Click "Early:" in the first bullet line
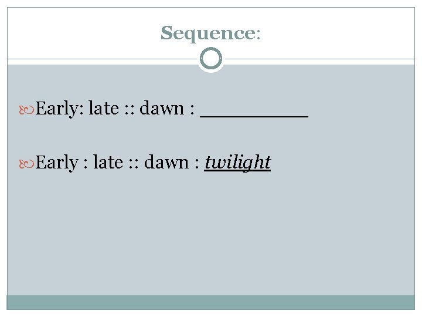 tap(60, 109)
